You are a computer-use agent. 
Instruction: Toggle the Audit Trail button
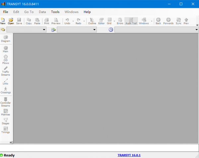(131, 21)
